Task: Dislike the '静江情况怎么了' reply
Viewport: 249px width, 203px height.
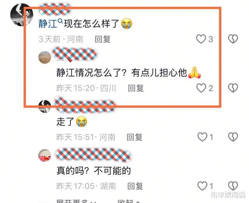Action: click(x=233, y=88)
